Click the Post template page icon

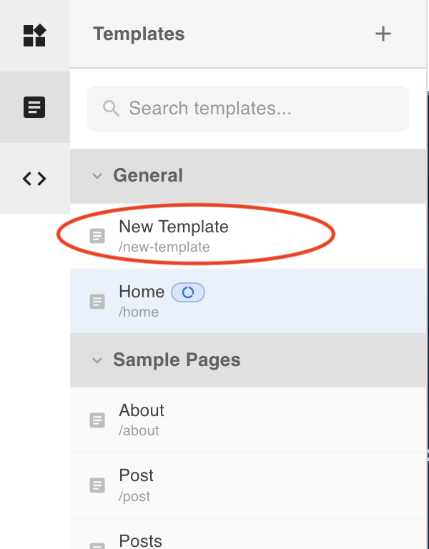[x=97, y=485]
